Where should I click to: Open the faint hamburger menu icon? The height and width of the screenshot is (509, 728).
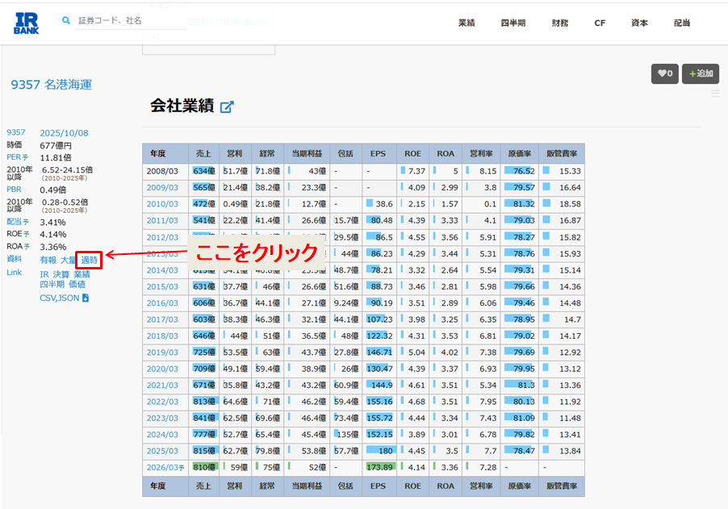coord(715,94)
